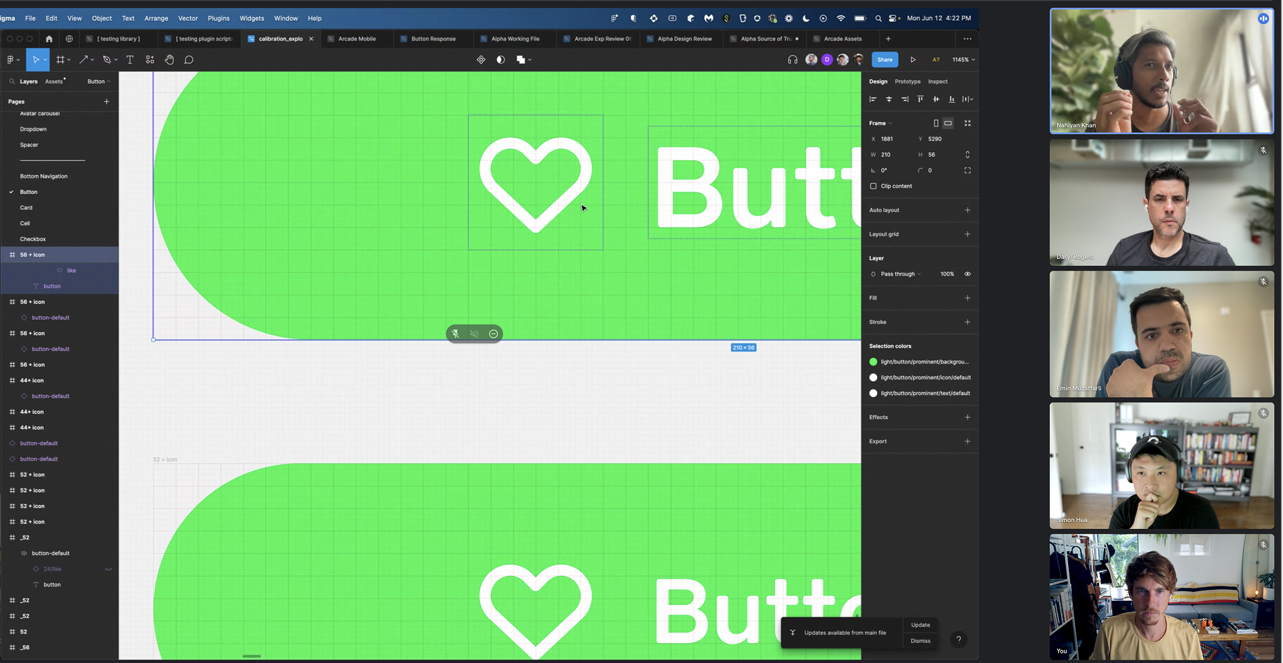Click the muted speaker icon on canvas toolbar

tap(474, 334)
